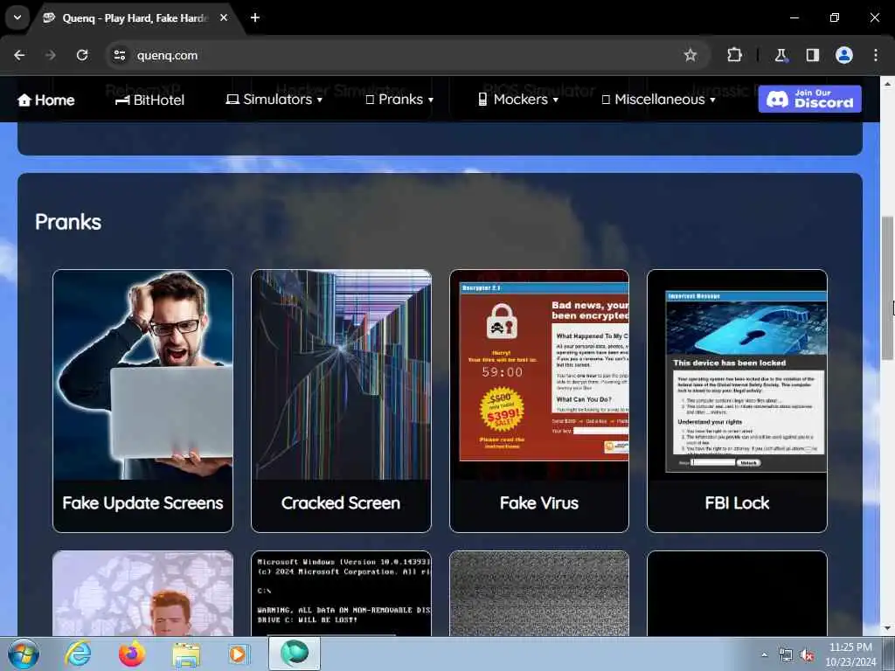Image resolution: width=895 pixels, height=671 pixels.
Task: Minimize the browser window
Action: 794,17
